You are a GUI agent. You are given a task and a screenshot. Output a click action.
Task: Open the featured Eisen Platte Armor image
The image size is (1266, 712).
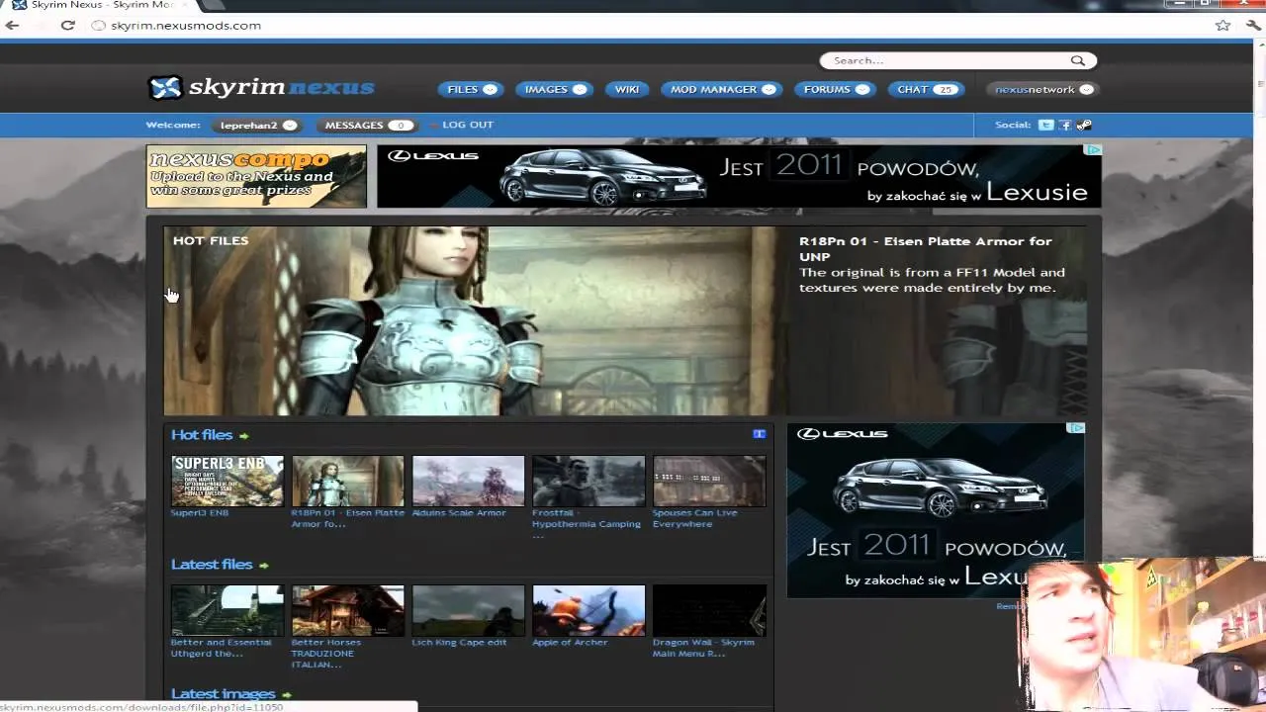pos(471,321)
